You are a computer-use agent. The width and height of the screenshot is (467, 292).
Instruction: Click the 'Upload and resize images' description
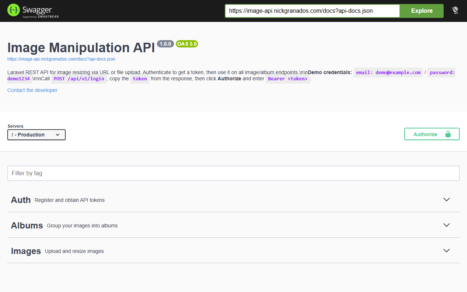pos(74,251)
